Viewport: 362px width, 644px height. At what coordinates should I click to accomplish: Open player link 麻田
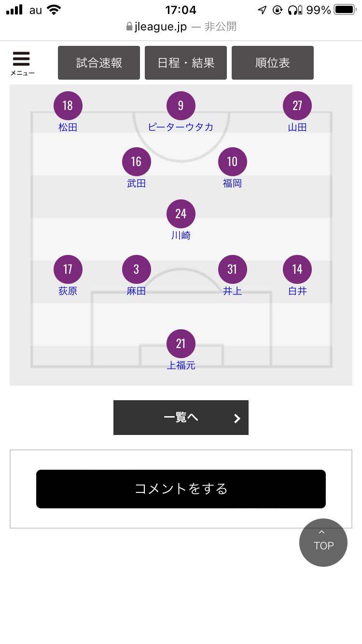click(137, 291)
